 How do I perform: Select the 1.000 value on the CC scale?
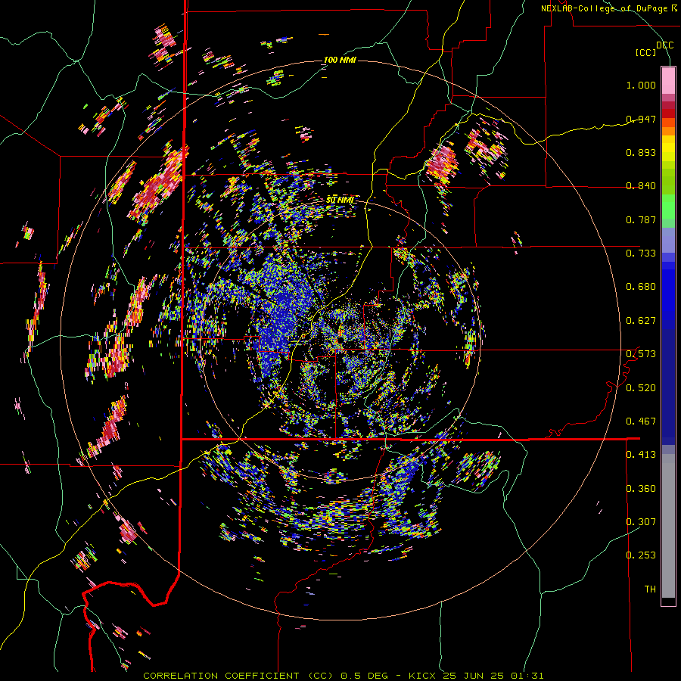pyautogui.click(x=641, y=85)
